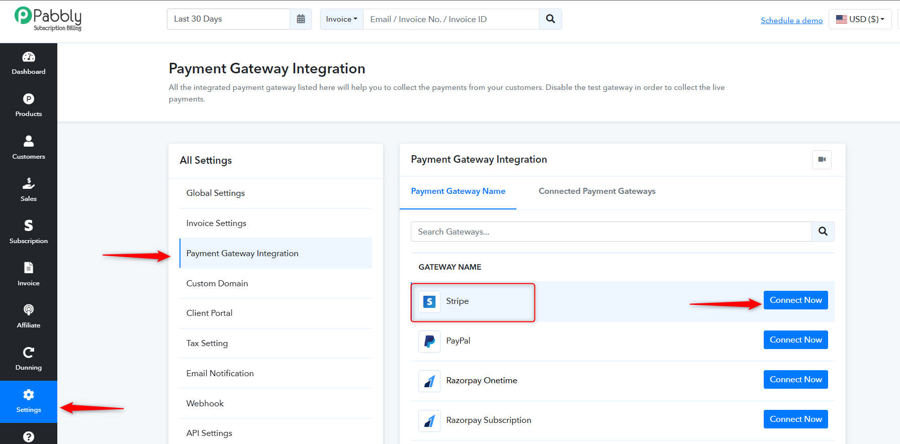Screen dimensions: 900x444
Task: Open Custom Domain settings
Action: pyautogui.click(x=276, y=283)
